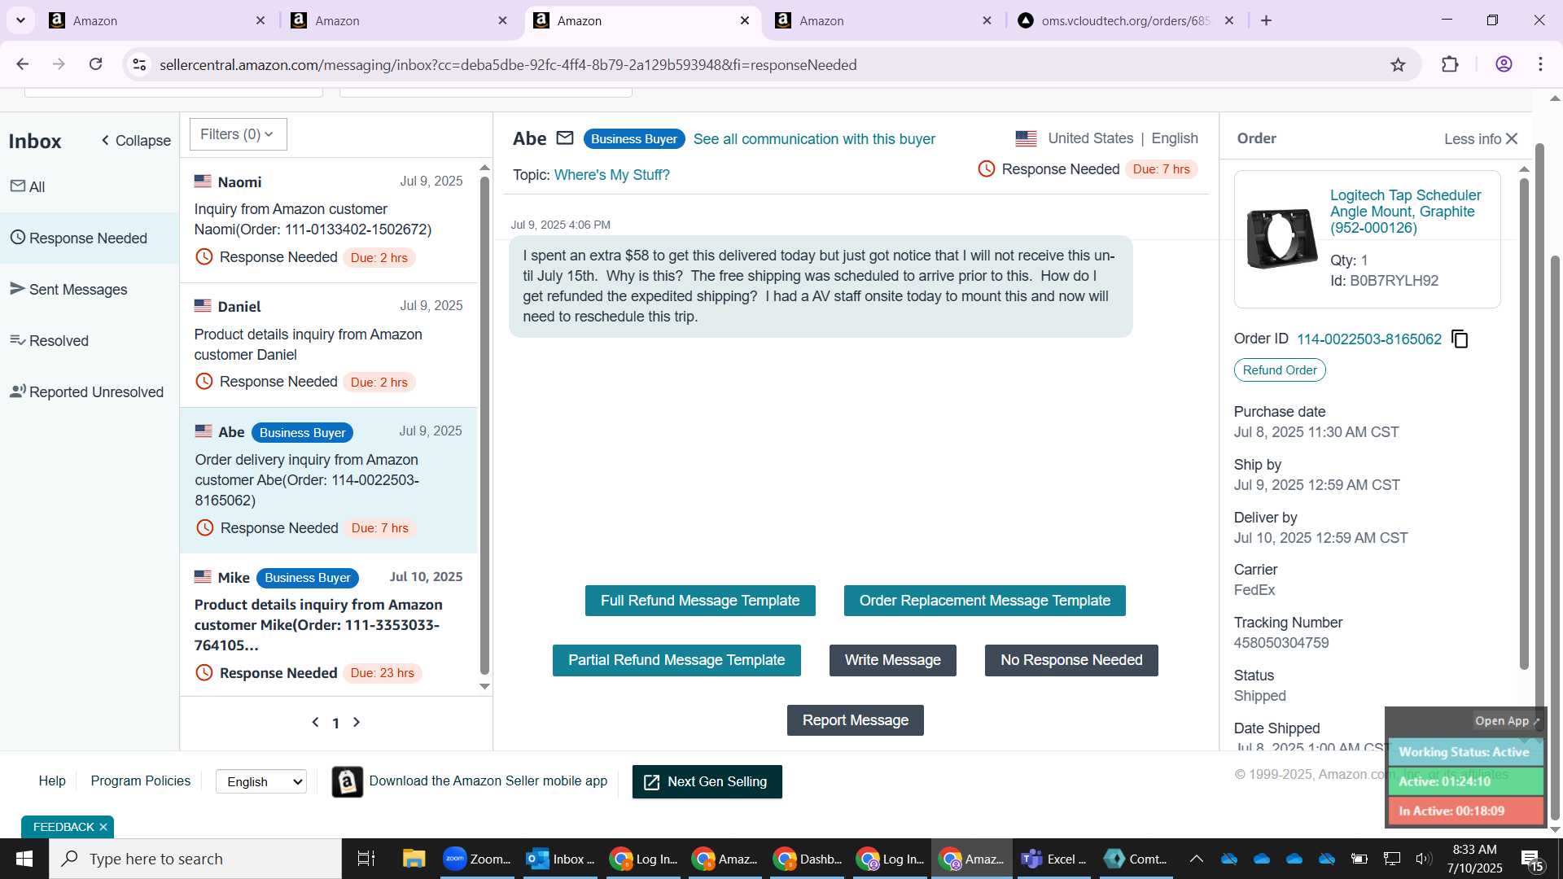The image size is (1563, 879).
Task: Click Partial Refund Message Template button
Action: point(676,660)
